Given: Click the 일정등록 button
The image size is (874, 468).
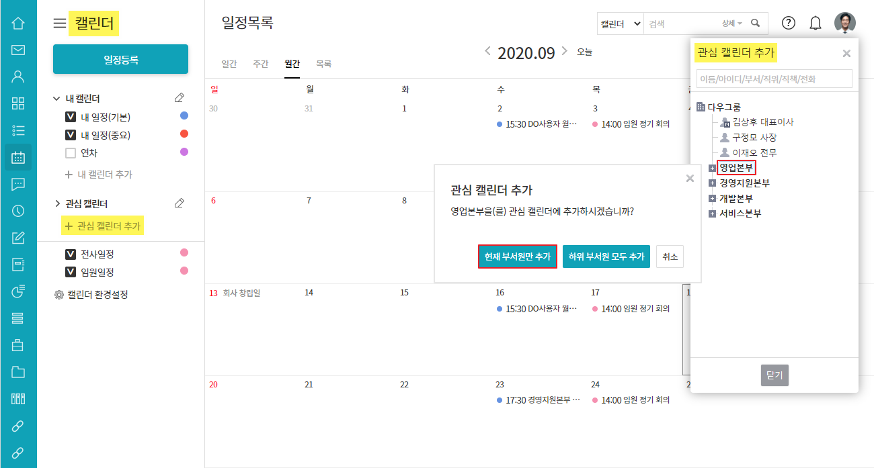Looking at the screenshot, I should tap(120, 60).
